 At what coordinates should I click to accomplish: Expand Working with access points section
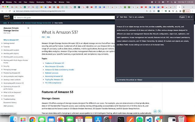[2, 57]
